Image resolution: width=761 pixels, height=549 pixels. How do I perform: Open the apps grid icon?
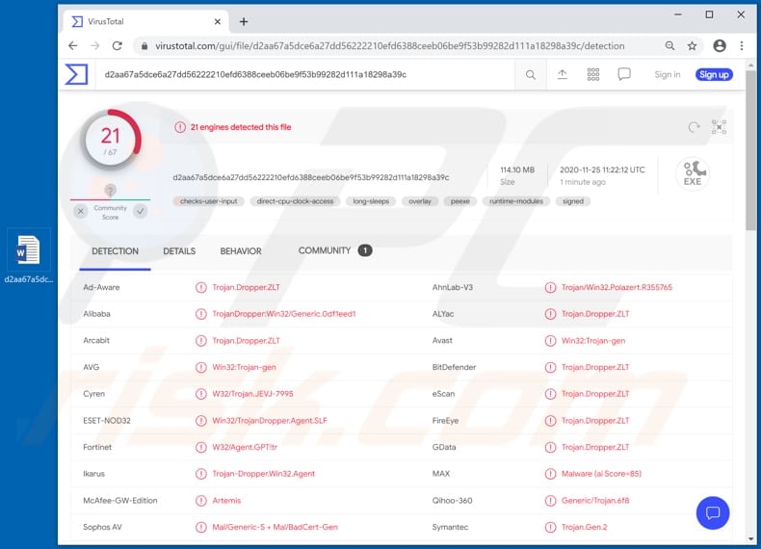coord(593,74)
